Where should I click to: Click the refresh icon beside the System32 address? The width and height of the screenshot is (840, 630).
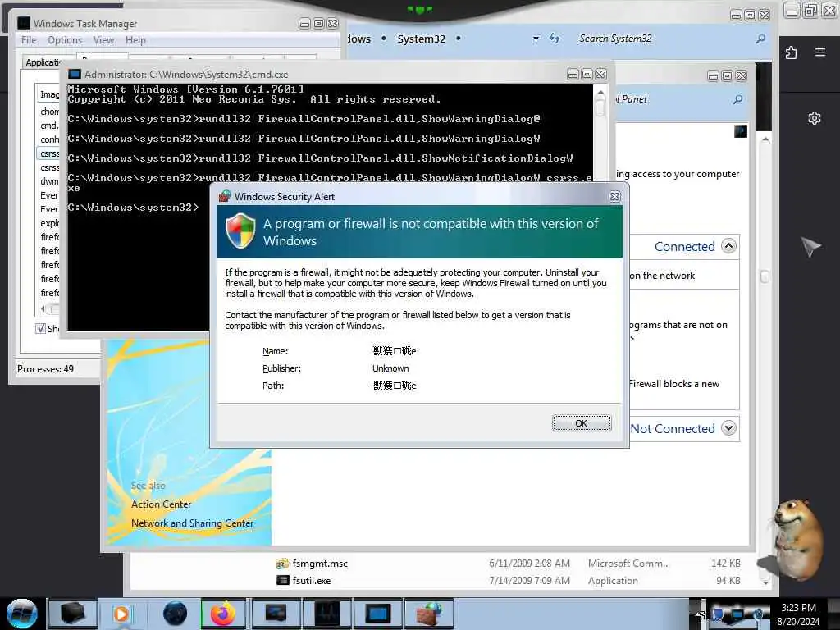[555, 39]
